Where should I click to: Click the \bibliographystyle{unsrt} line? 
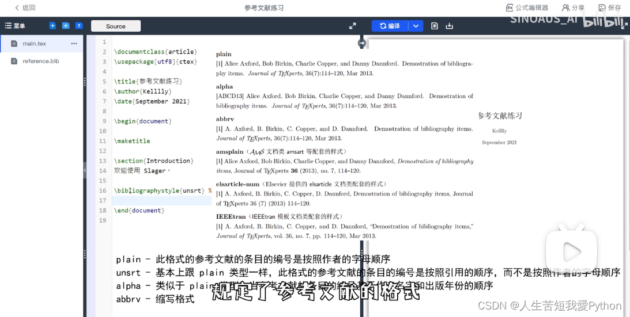pyautogui.click(x=160, y=190)
